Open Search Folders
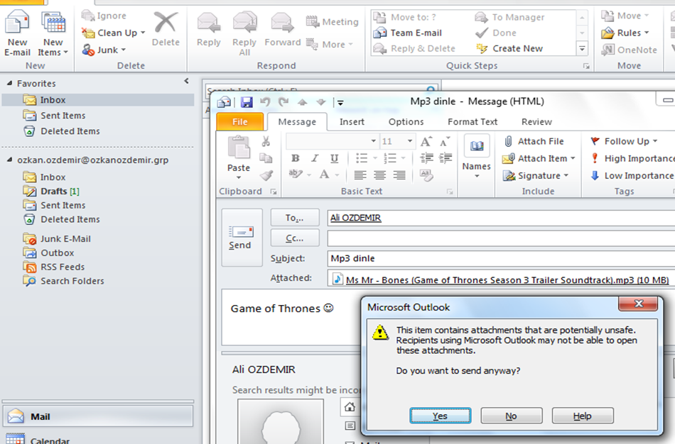The height and width of the screenshot is (444, 675). [64, 281]
